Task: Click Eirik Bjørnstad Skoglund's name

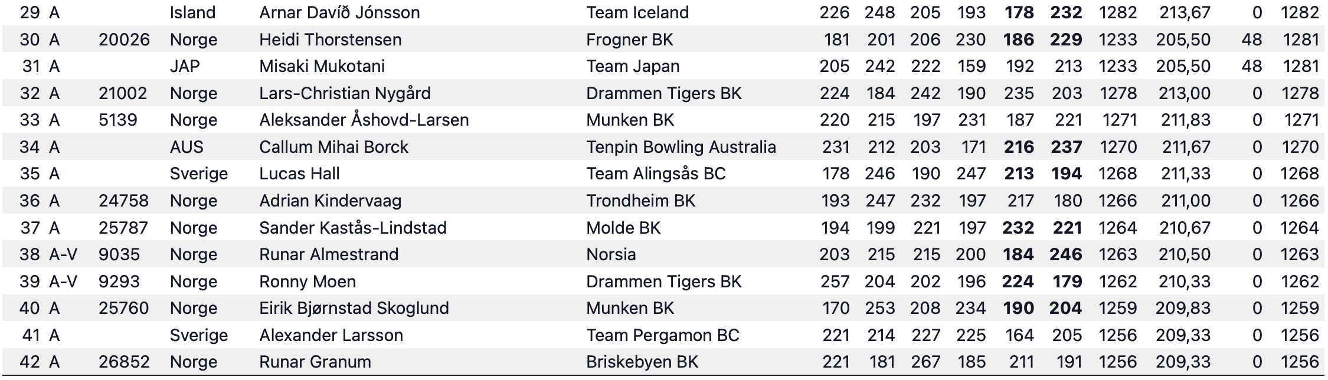Action: coord(354,308)
